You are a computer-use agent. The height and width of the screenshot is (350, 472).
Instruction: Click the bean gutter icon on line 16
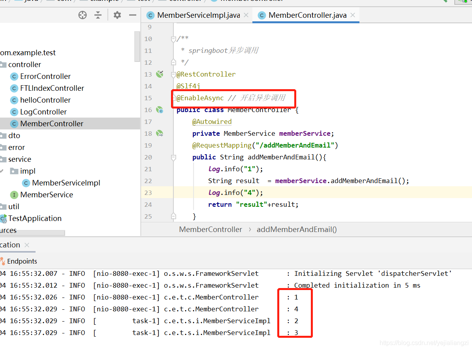[x=160, y=110]
